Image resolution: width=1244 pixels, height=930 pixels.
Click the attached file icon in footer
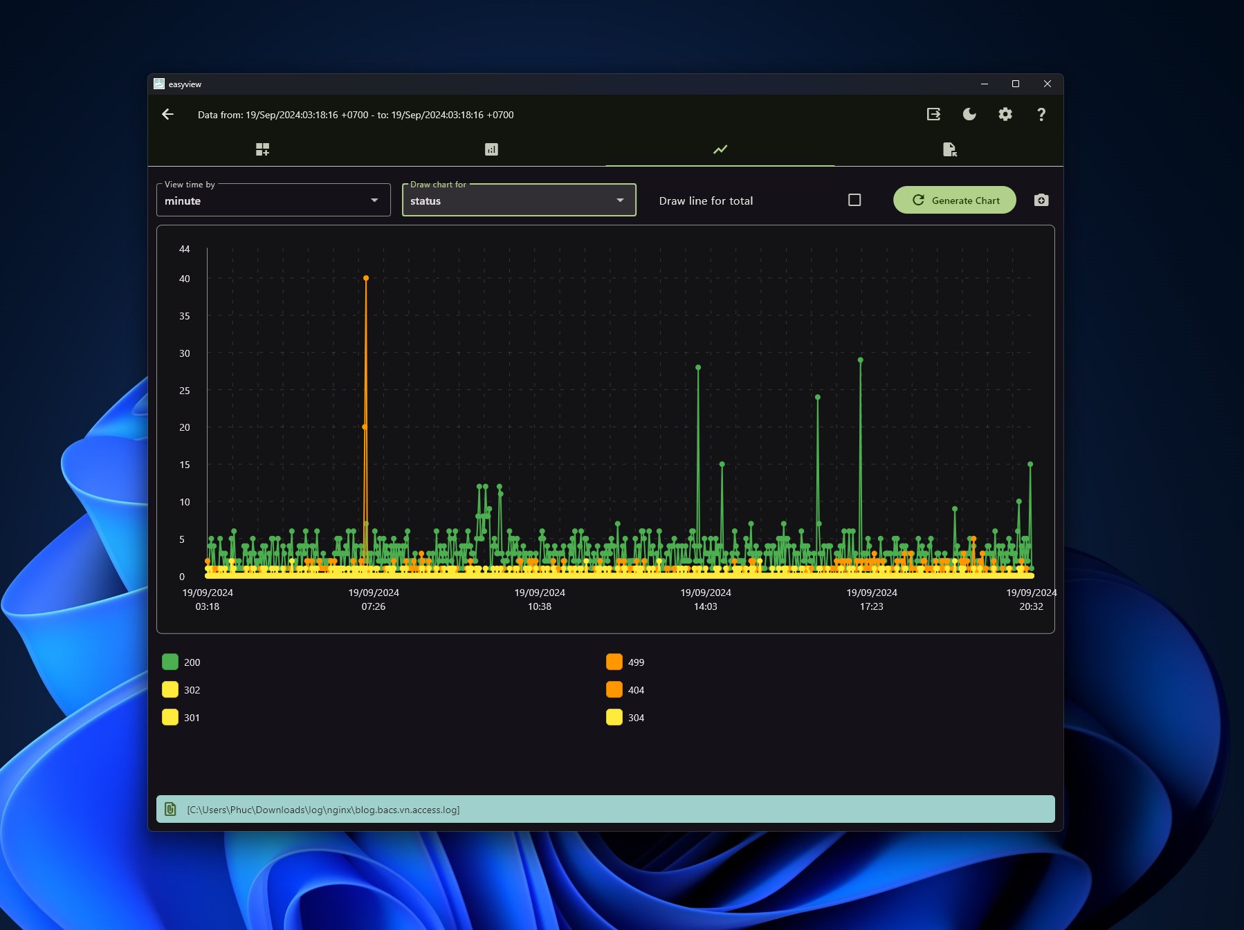pos(170,809)
